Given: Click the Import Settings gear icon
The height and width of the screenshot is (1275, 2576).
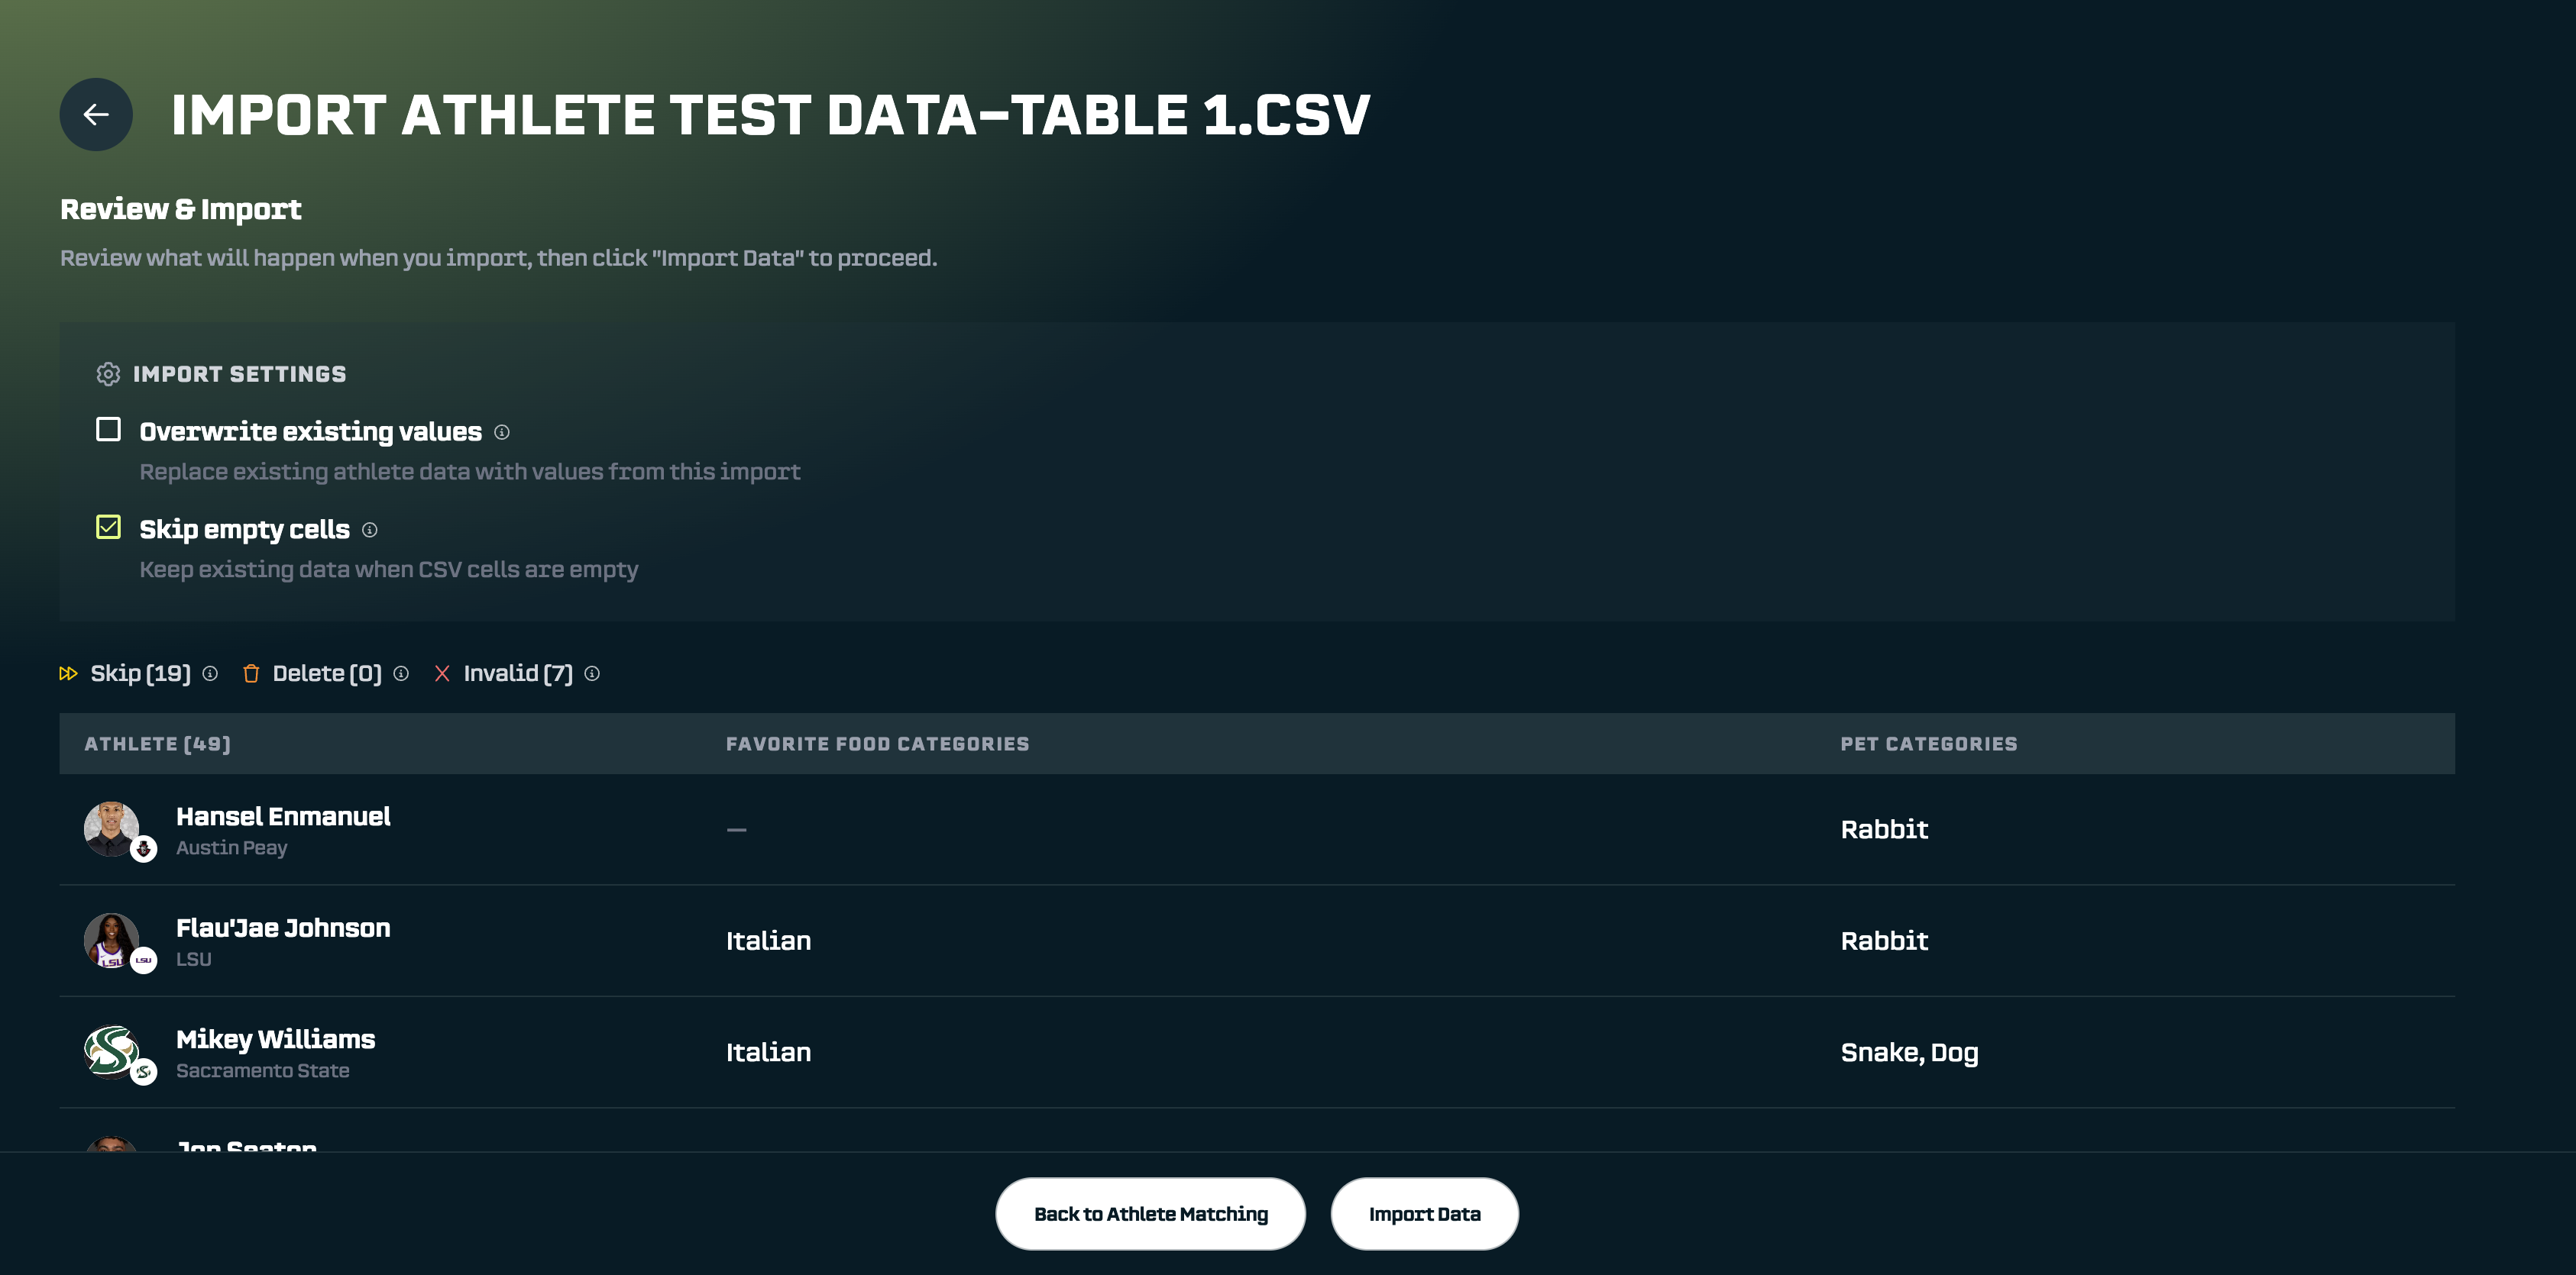Looking at the screenshot, I should pos(108,373).
